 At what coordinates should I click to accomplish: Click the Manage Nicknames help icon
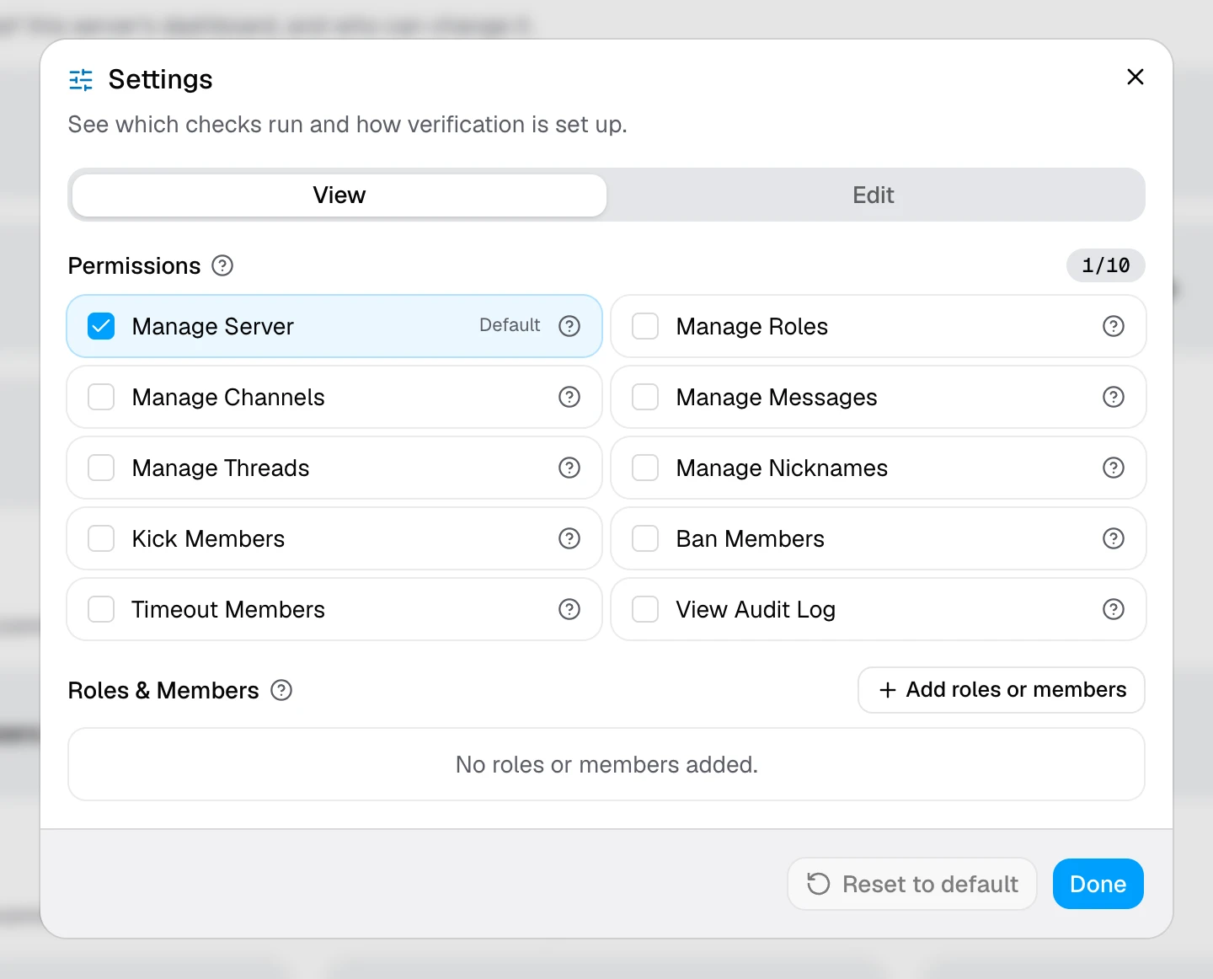[x=1114, y=468]
